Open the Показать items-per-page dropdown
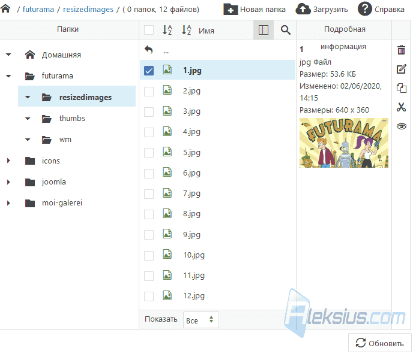The width and height of the screenshot is (413, 354). [x=200, y=320]
